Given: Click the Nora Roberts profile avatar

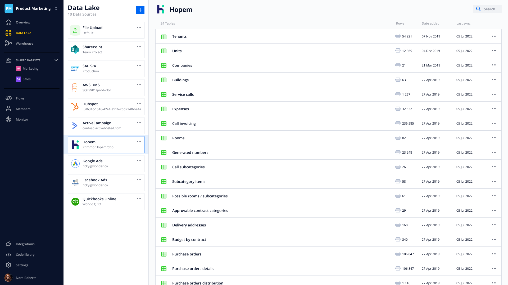Looking at the screenshot, I should 8,278.
